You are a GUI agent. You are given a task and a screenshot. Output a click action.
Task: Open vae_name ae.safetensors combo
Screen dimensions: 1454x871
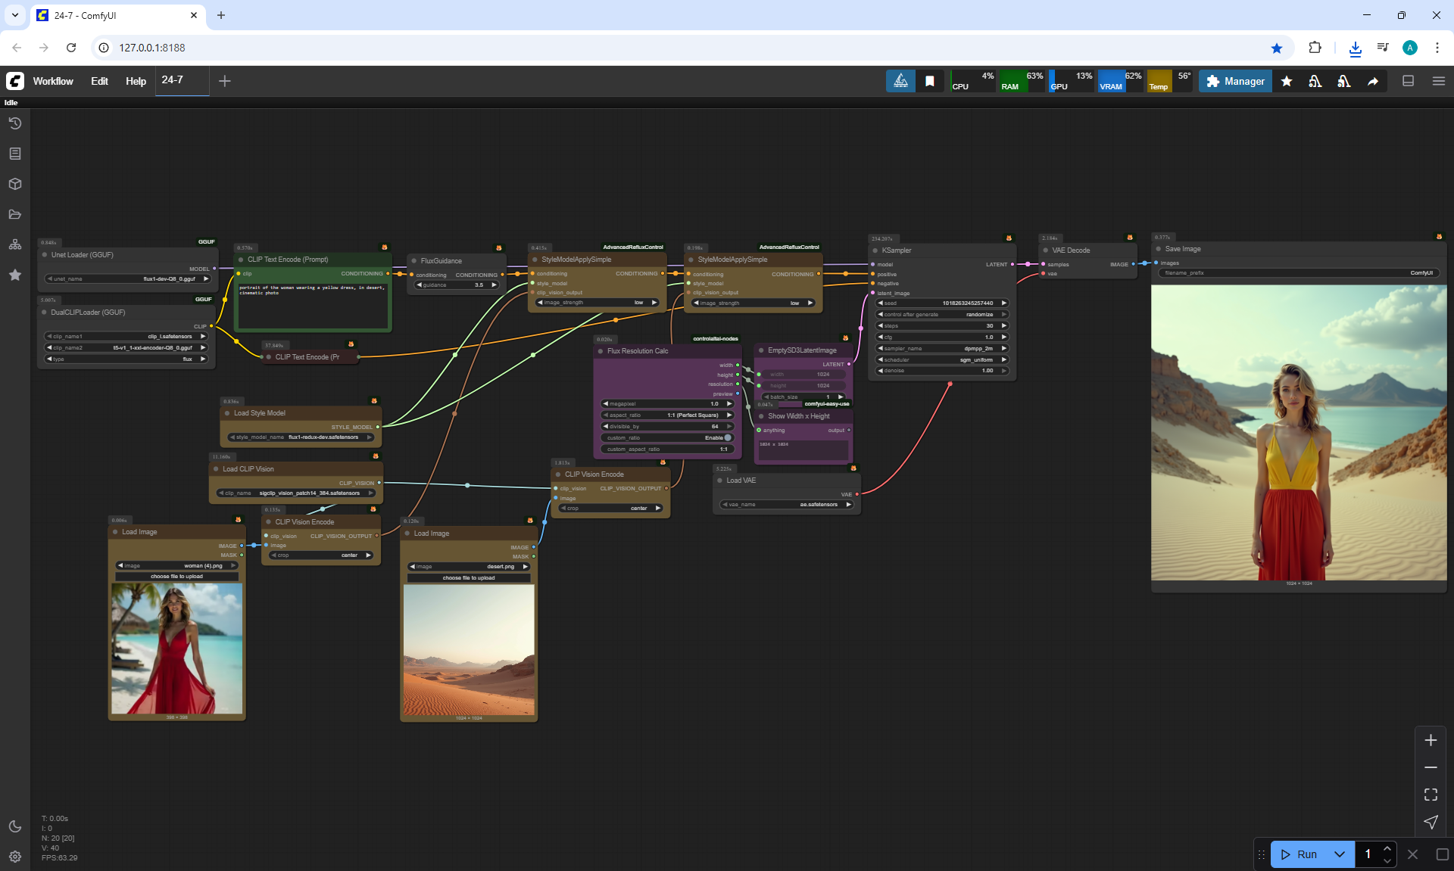point(786,504)
